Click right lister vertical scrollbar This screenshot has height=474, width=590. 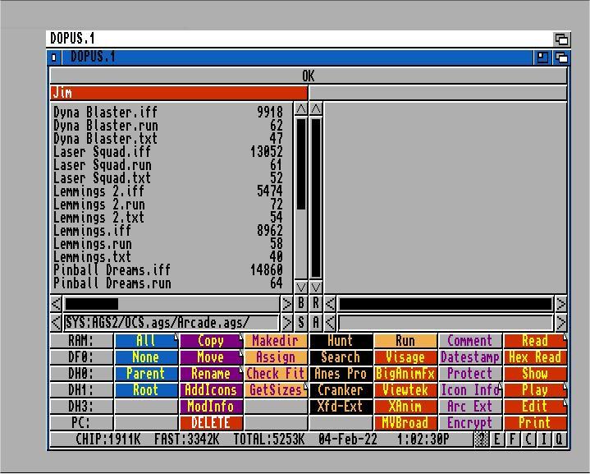(x=316, y=198)
